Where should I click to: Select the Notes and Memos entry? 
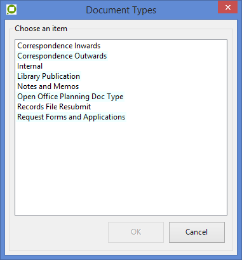48,86
